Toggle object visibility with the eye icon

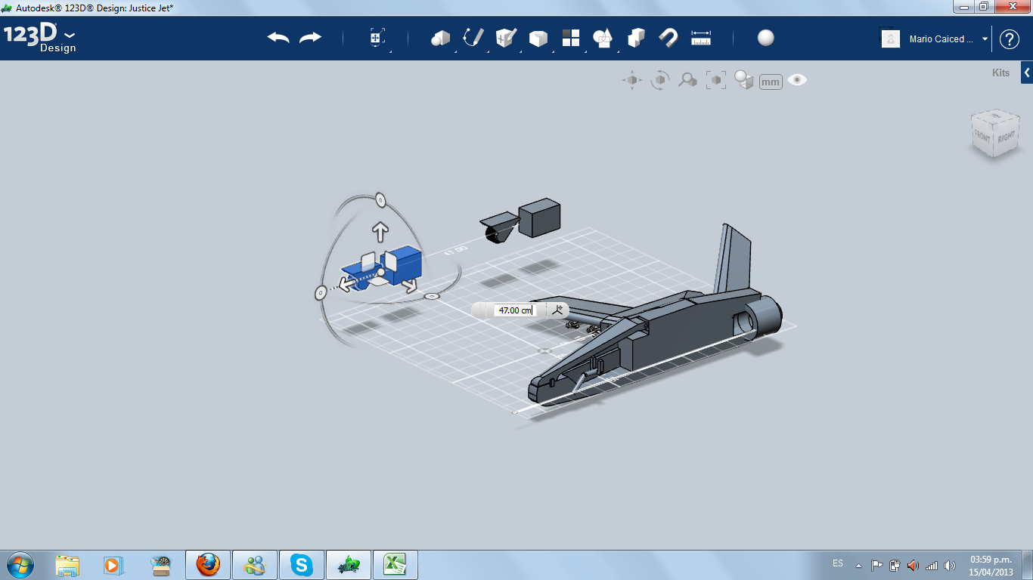pos(797,80)
